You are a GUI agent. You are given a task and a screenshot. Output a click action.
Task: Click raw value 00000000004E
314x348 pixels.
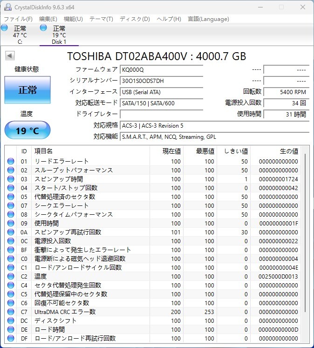(x=279, y=268)
